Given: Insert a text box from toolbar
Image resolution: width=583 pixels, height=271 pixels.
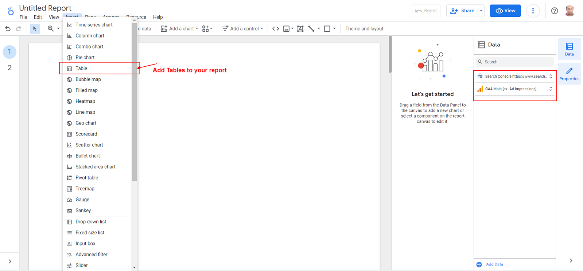Looking at the screenshot, I should click(x=300, y=29).
